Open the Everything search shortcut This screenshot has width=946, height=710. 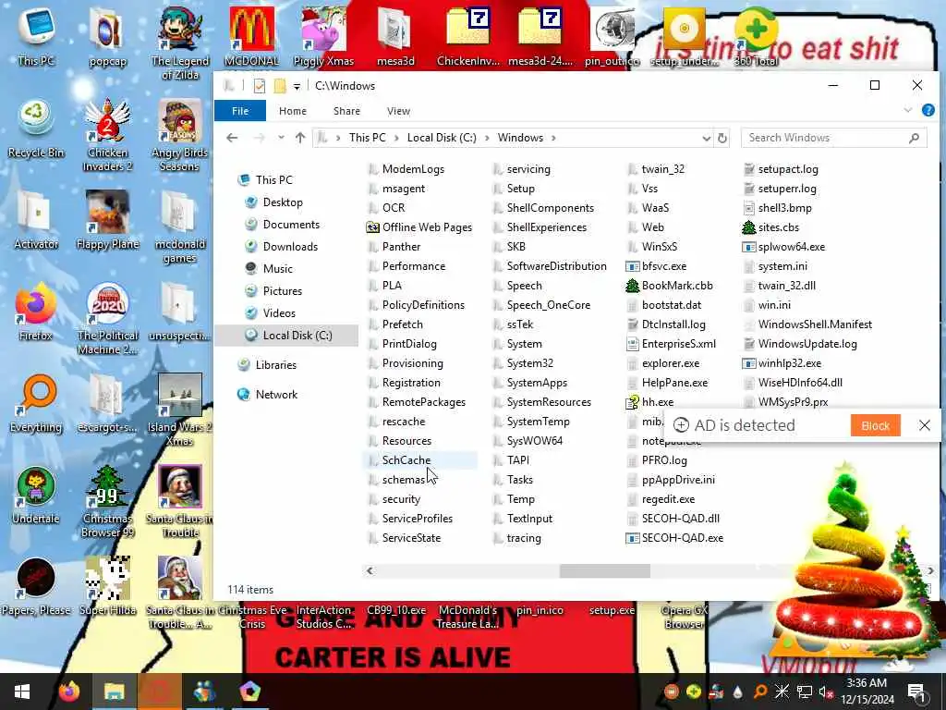pyautogui.click(x=36, y=403)
